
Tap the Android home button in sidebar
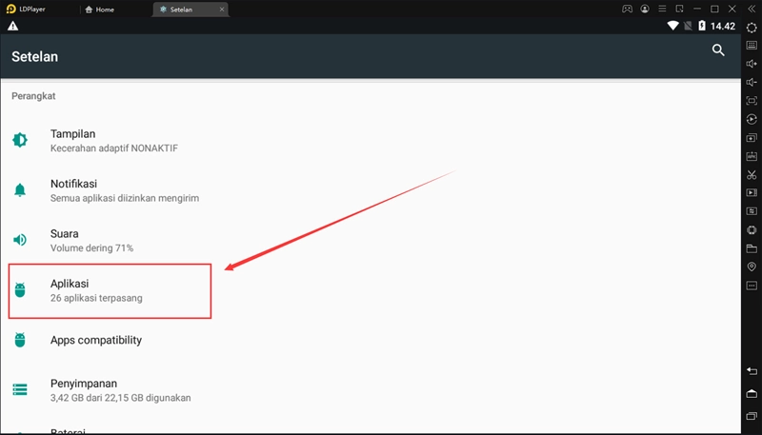pos(752,393)
